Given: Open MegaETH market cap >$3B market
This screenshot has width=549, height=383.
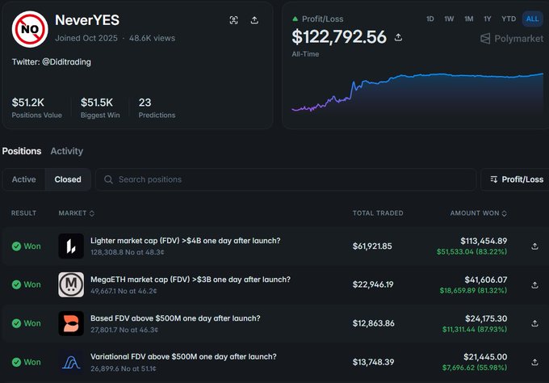Looking at the screenshot, I should (191, 280).
